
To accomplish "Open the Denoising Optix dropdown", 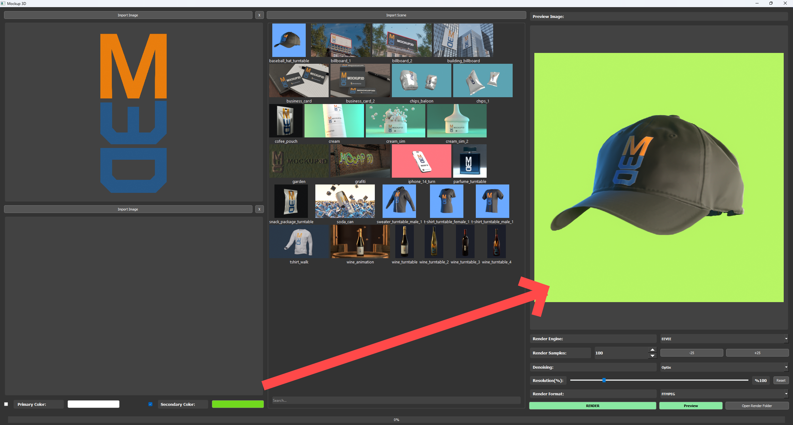I will 724,367.
